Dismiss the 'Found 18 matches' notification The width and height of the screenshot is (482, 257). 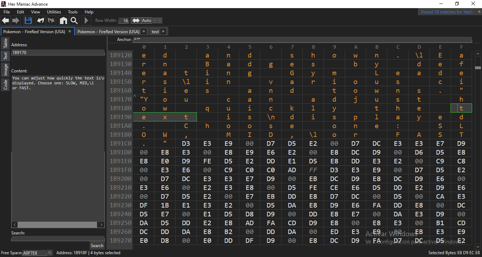point(479,12)
